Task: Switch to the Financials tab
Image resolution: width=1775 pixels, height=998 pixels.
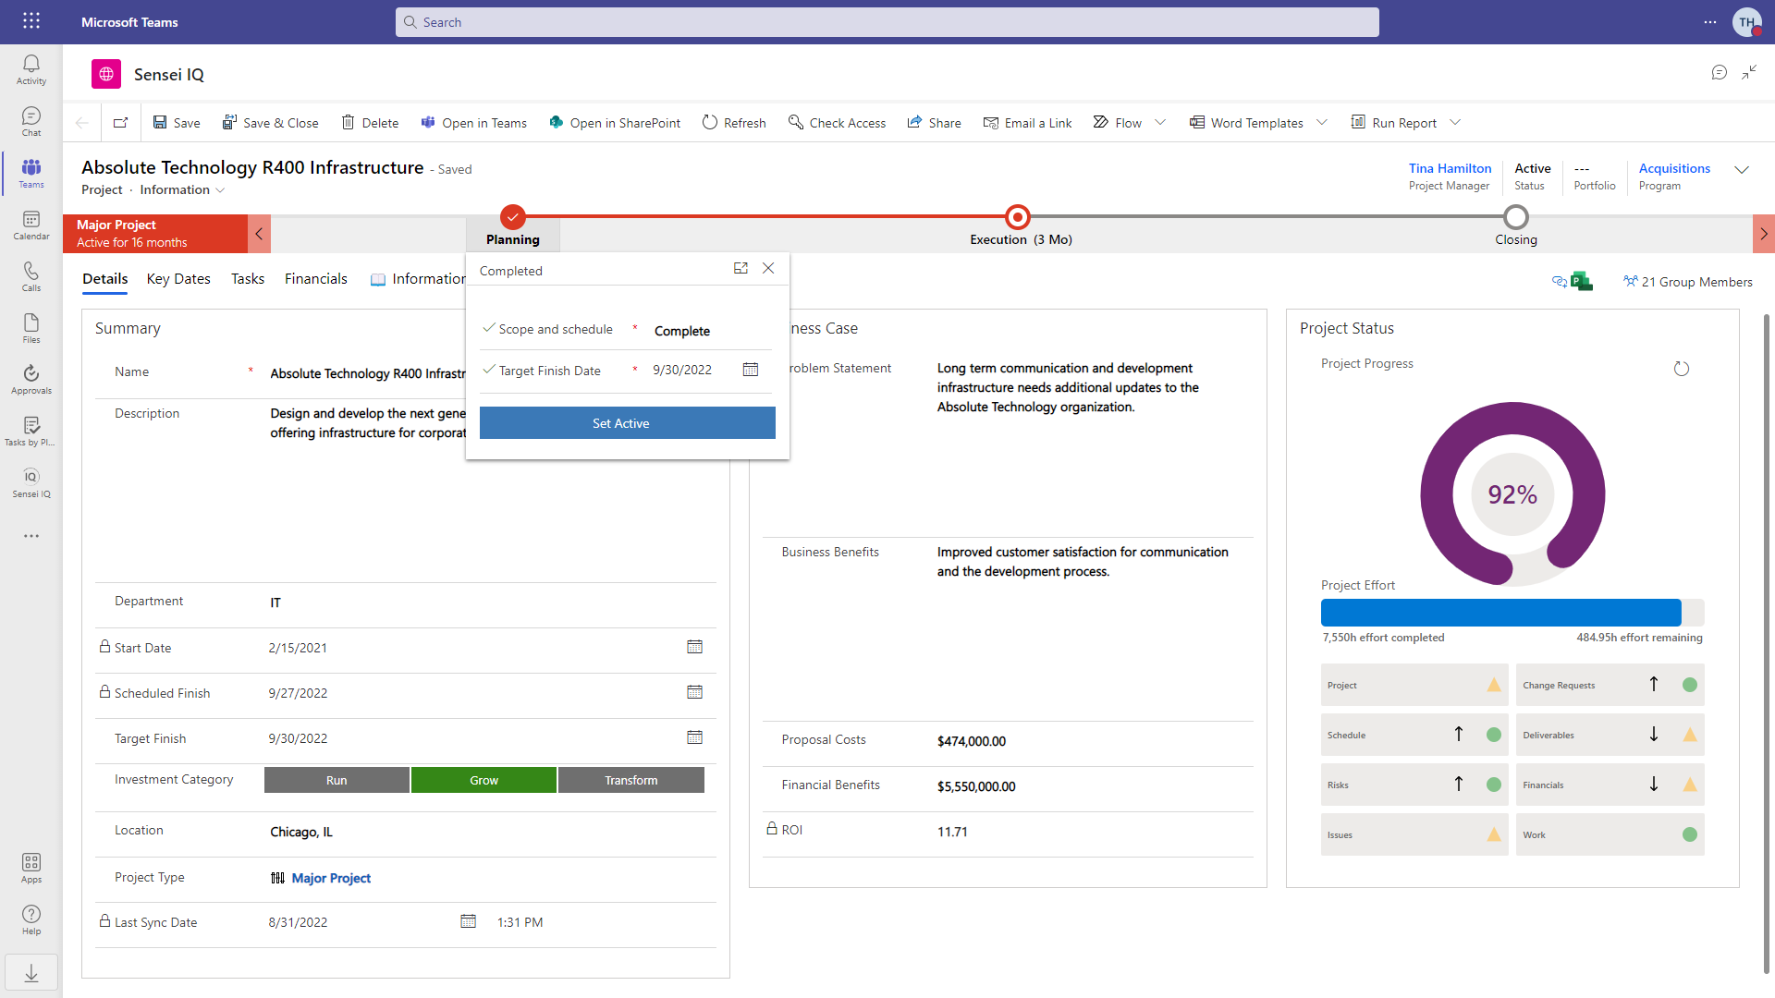Action: 316,279
